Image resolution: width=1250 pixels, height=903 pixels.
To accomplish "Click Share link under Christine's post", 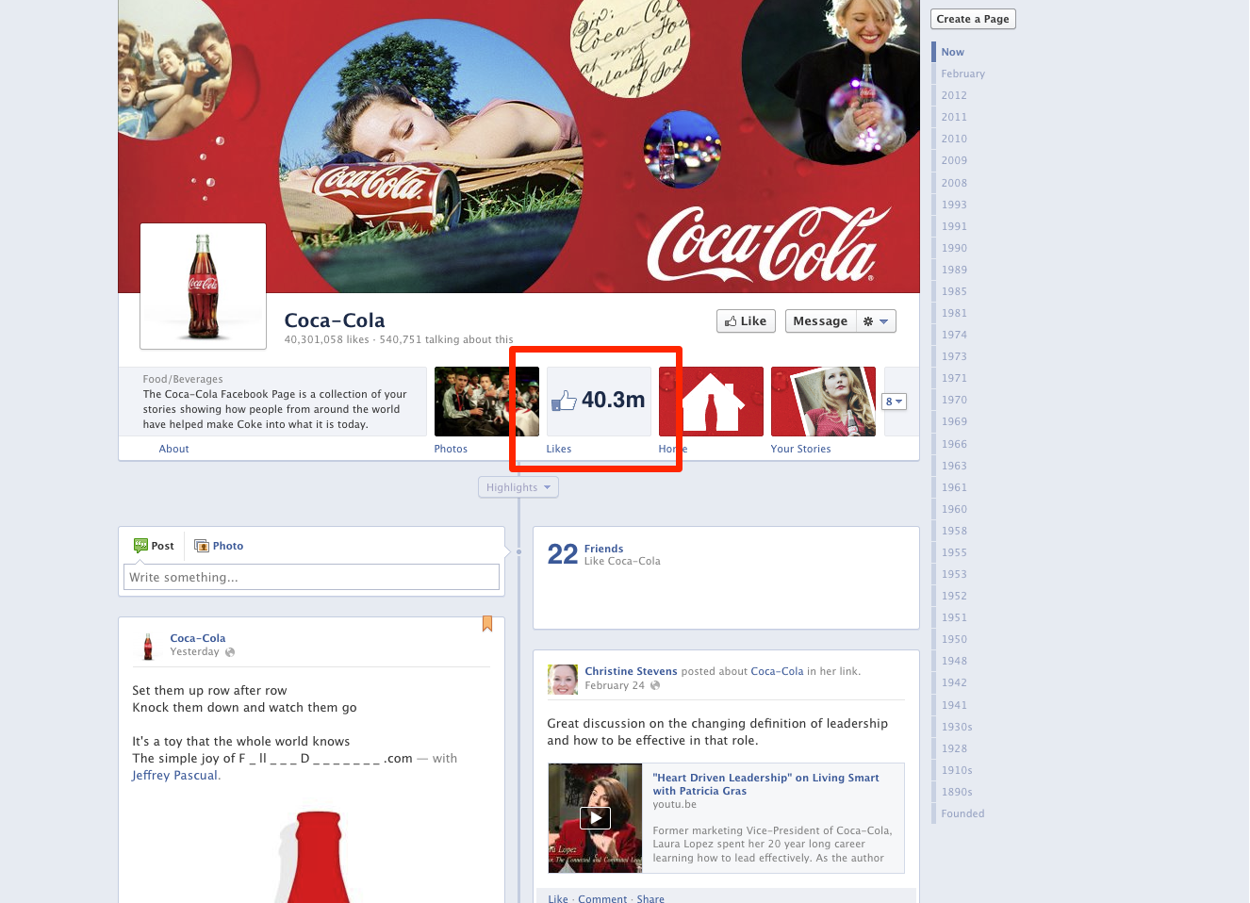I will coord(650,898).
